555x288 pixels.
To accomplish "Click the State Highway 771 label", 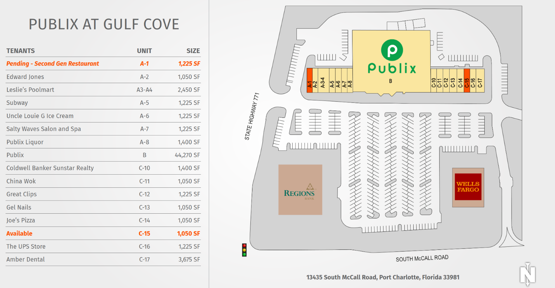I will click(252, 116).
